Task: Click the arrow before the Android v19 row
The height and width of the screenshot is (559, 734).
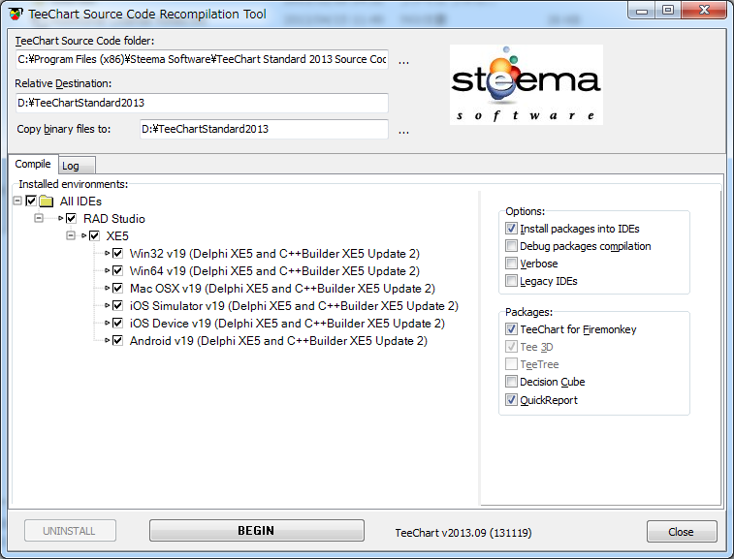Action: (x=108, y=341)
